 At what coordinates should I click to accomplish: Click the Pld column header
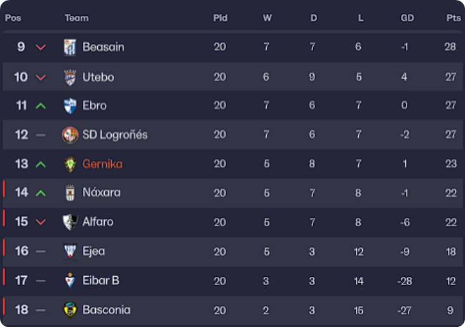coord(220,18)
